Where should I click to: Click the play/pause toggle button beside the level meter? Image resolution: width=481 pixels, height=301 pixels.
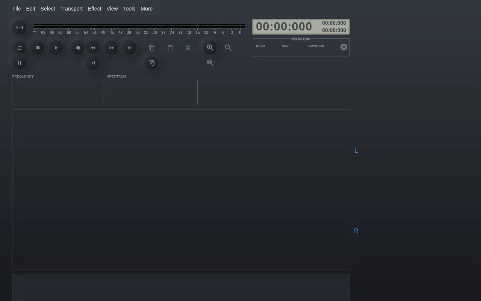(x=20, y=27)
